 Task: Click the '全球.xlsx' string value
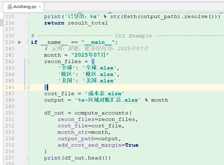[x=100, y=68]
